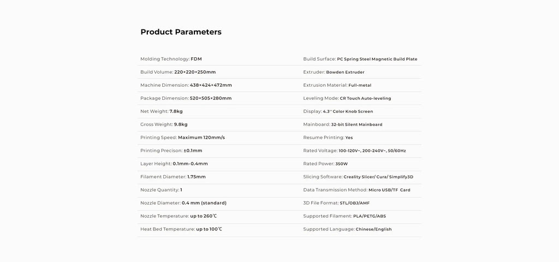Click the Display 4.3" Color Knob Screen row
The height and width of the screenshot is (262, 559).
coord(338,111)
